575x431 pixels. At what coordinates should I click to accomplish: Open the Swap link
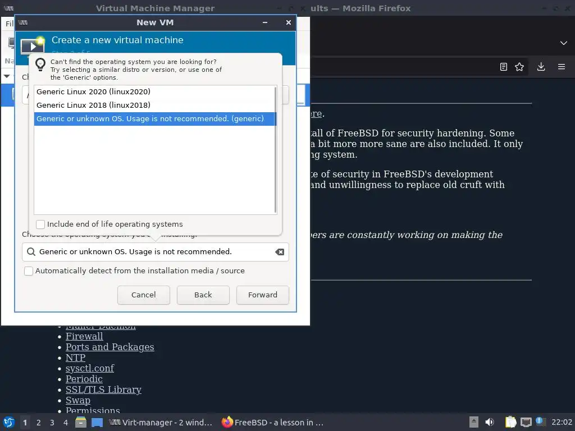point(77,400)
